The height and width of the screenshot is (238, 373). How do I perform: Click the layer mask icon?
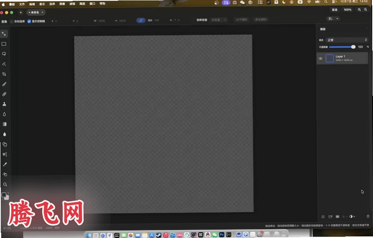pyautogui.click(x=338, y=217)
